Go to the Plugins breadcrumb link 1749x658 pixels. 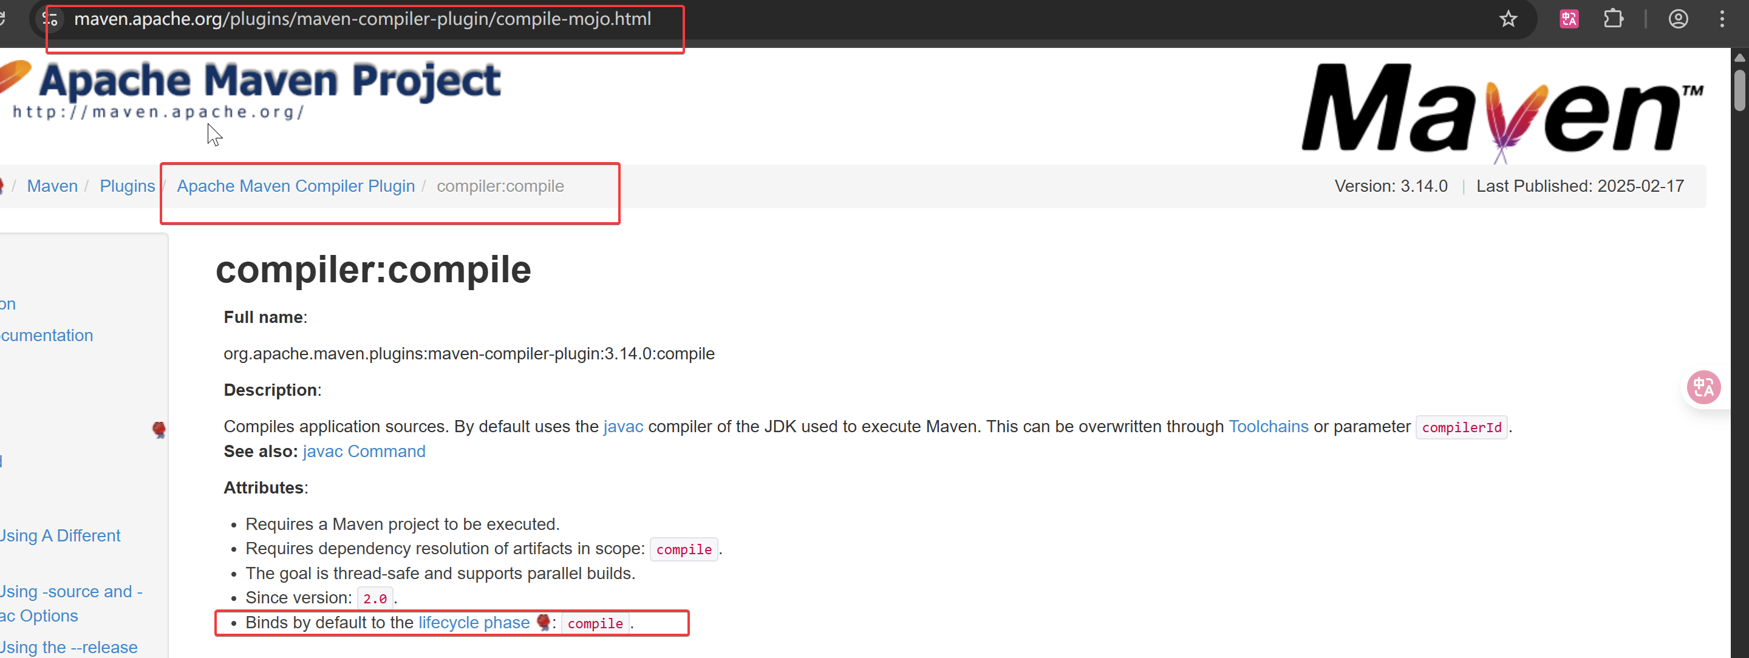[127, 186]
